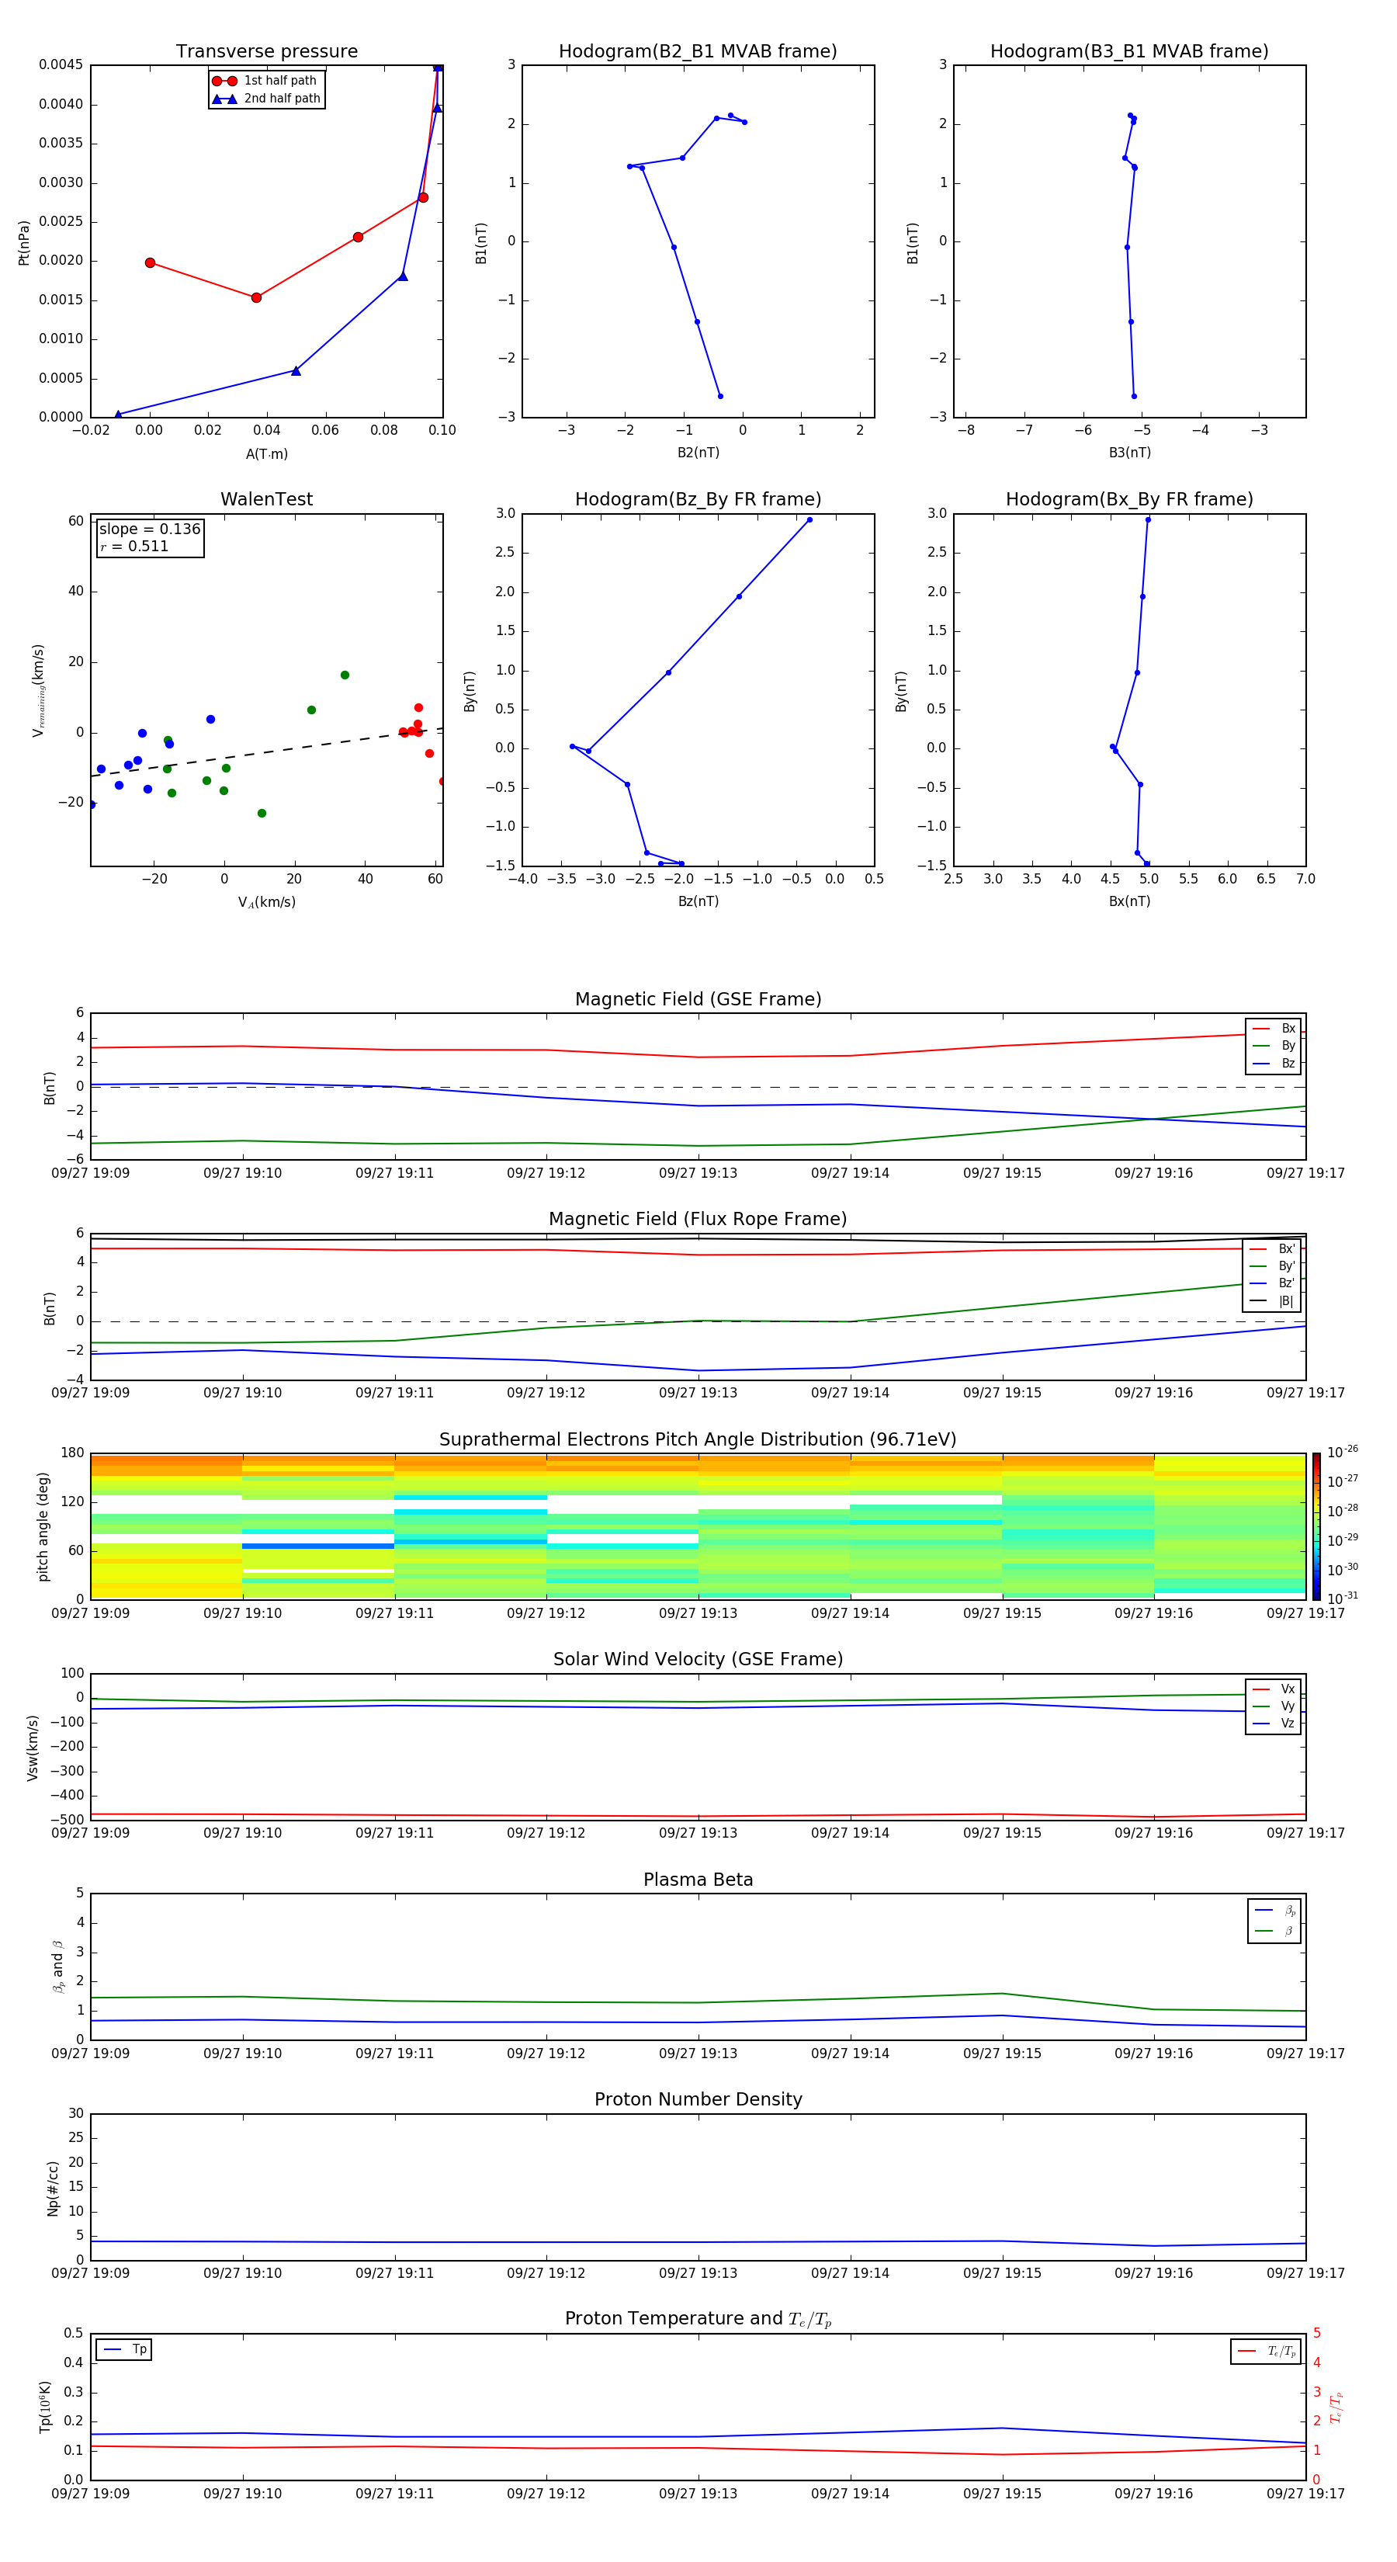Select the "2nd half path" legend entry
The height and width of the screenshot is (2562, 1397).
266,99
